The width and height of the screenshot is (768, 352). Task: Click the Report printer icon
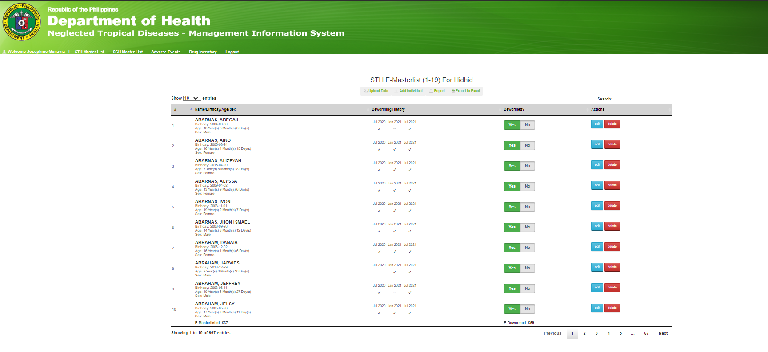coord(431,91)
